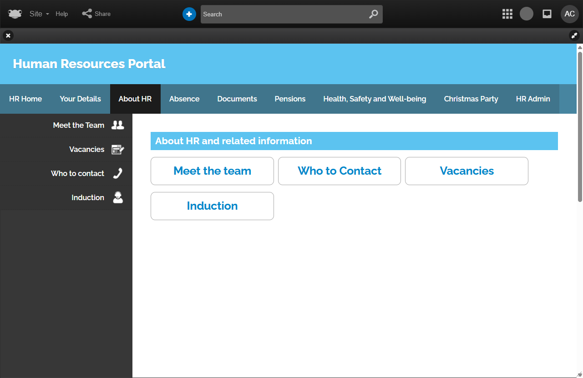Click the Meet the team button
Image resolution: width=583 pixels, height=378 pixels.
pos(212,171)
